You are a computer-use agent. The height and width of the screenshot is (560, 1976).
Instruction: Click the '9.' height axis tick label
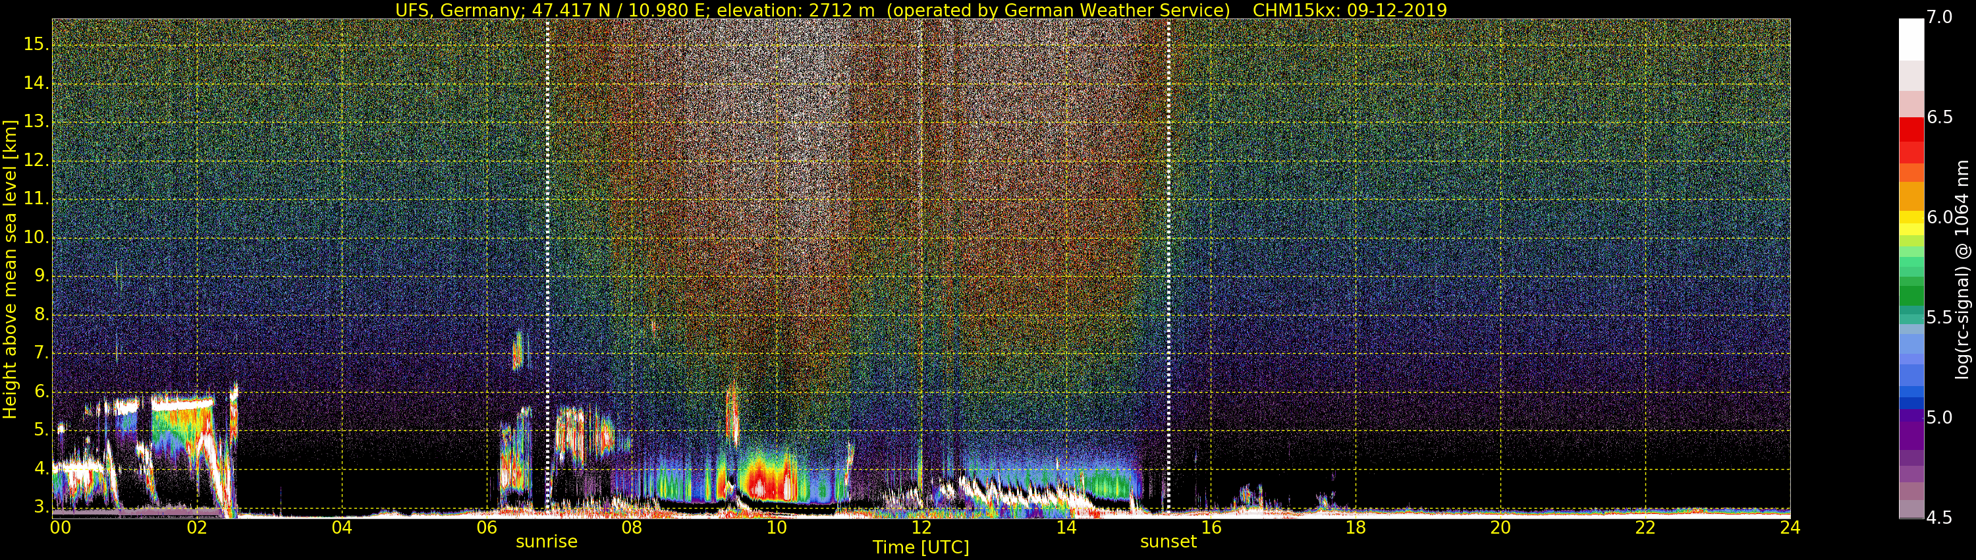[41, 276]
